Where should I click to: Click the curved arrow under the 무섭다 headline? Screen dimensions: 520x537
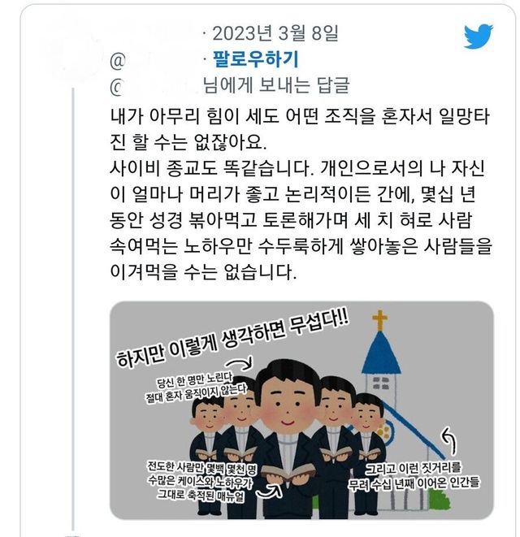(240, 364)
